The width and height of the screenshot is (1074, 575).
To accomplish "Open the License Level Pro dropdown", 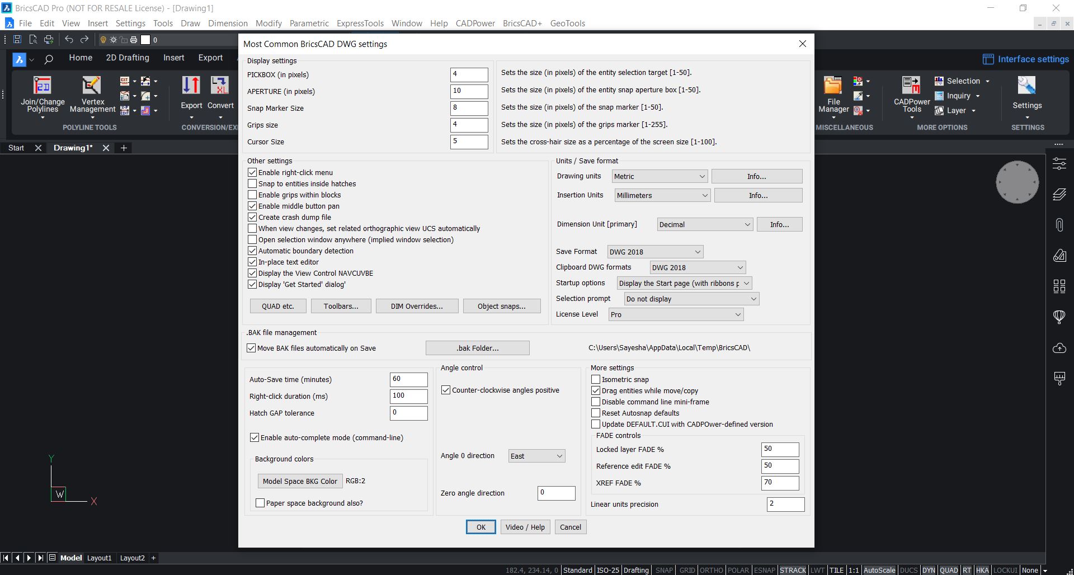I will click(676, 315).
